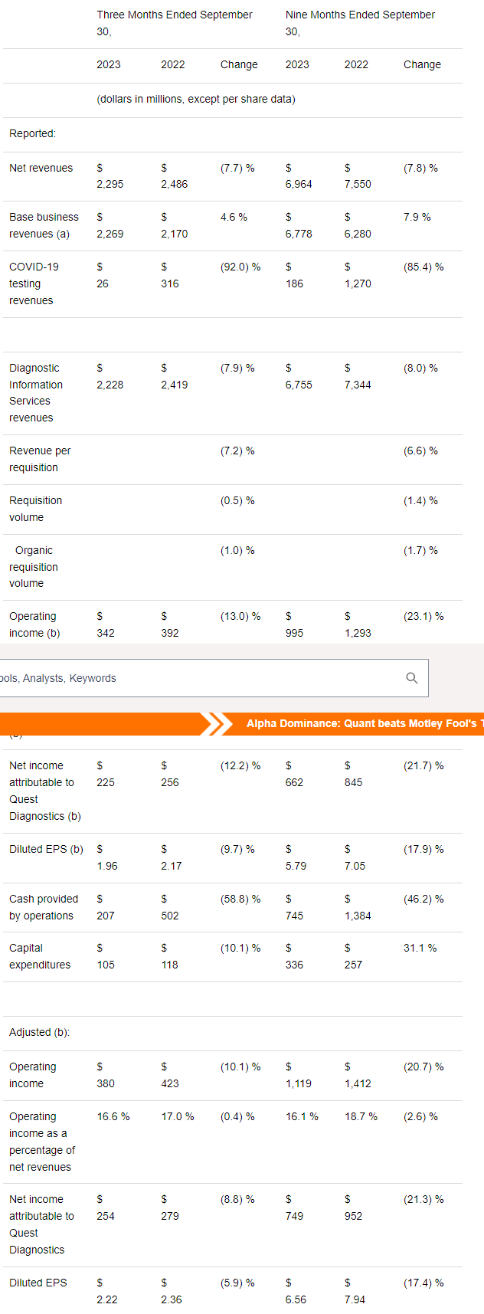Screen dimensions: 484x1314
Task: Click the COVID-19 testing revenues row label
Action: pyautogui.click(x=34, y=283)
